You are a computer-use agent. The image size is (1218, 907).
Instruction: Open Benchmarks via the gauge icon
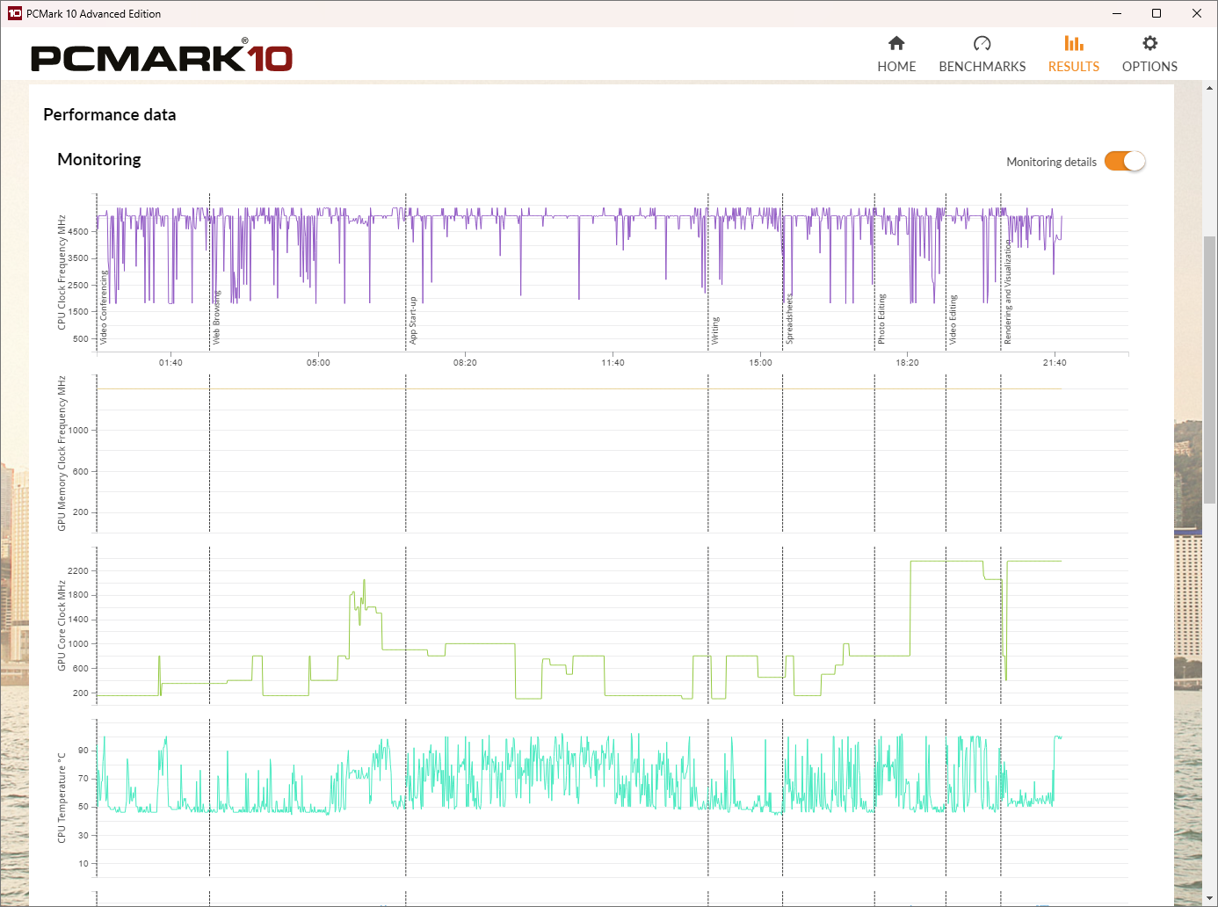click(x=982, y=43)
